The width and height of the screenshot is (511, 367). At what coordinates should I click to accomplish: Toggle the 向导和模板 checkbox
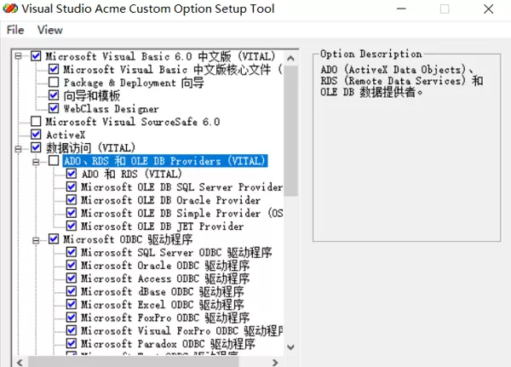point(54,95)
